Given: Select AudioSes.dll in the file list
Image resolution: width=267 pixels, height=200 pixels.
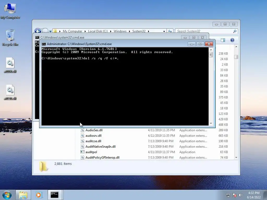Looking at the screenshot, I should pyautogui.click(x=94, y=130).
